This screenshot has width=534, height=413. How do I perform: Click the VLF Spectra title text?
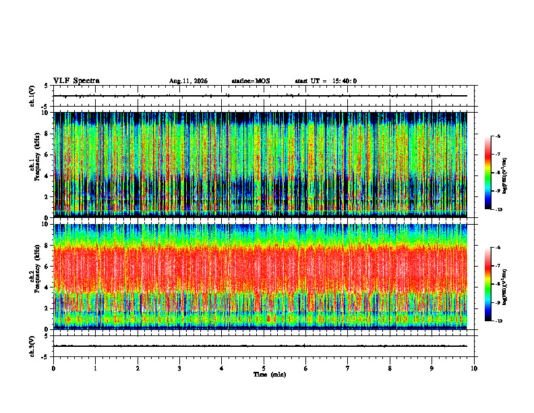pos(76,81)
